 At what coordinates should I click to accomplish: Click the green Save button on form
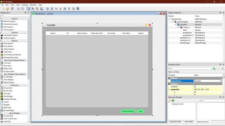click(141, 111)
